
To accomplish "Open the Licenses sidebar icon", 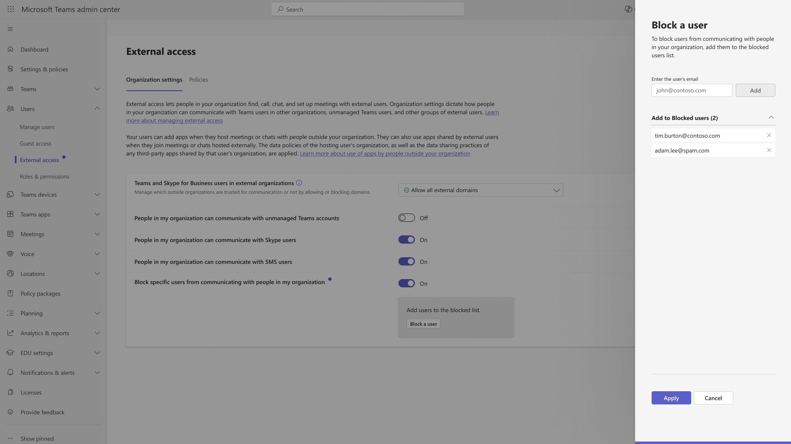I will 10,392.
